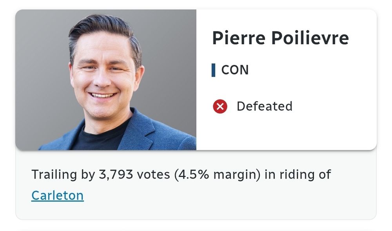Select the CON party label

click(235, 70)
